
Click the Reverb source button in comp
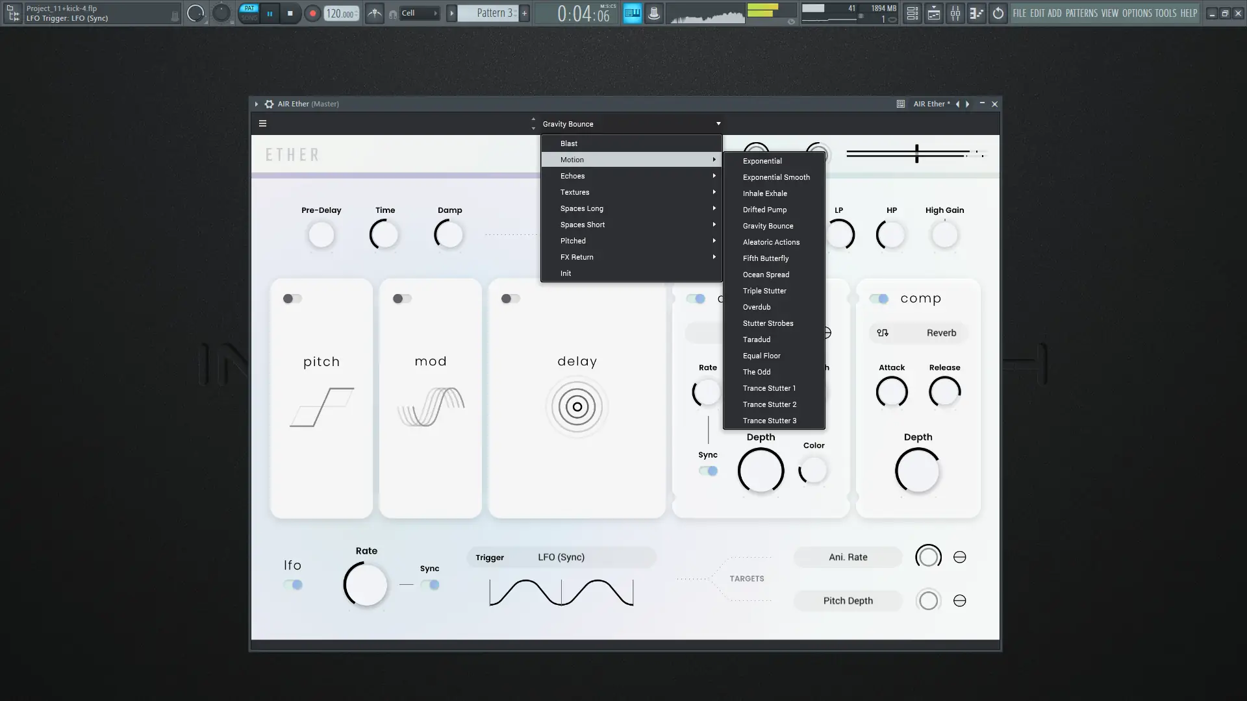point(940,333)
